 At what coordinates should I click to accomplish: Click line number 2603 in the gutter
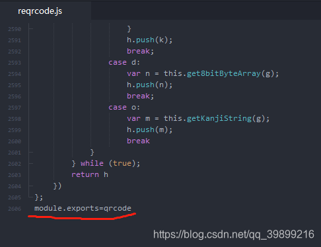(x=15, y=175)
